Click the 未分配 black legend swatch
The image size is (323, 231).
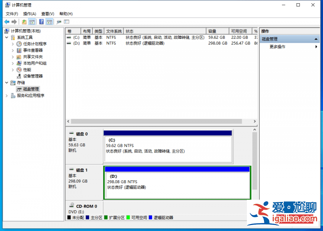[69, 218]
